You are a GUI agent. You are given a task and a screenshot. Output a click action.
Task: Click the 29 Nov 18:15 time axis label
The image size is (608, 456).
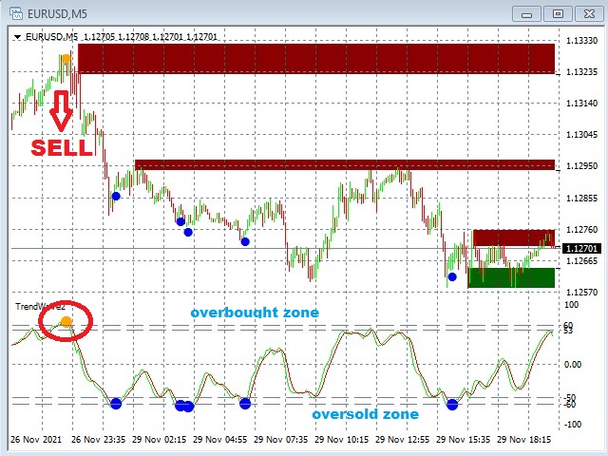coord(523,439)
